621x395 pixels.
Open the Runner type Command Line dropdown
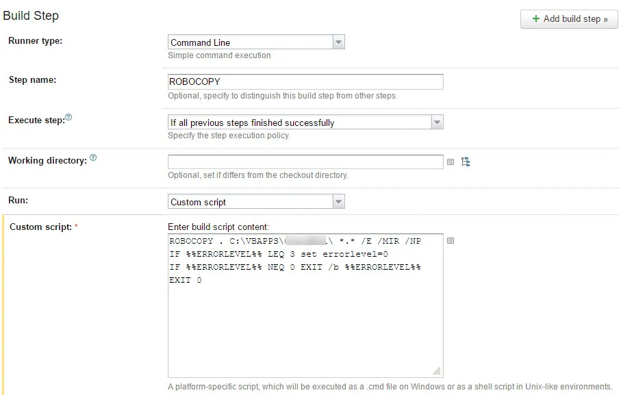[x=256, y=42]
